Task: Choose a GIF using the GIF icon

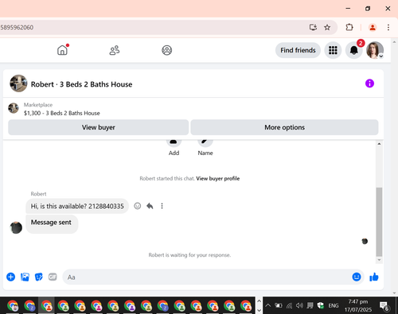Action: pyautogui.click(x=53, y=277)
